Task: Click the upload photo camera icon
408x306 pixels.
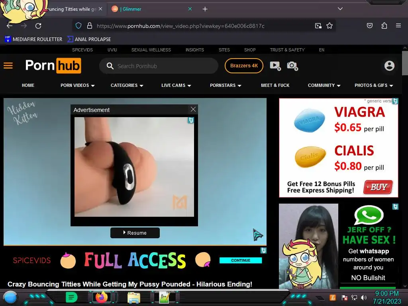Action: (292, 66)
